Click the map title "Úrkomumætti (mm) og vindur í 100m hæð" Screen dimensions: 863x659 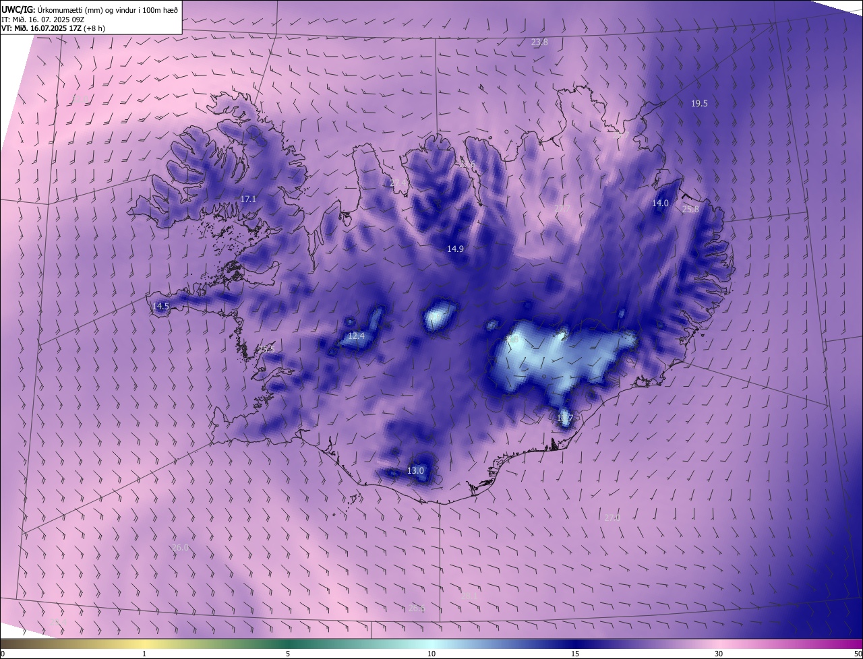tap(108, 9)
